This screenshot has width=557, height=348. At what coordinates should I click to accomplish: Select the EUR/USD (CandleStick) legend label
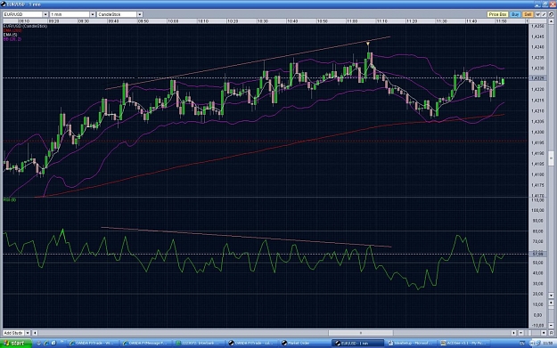pos(25,26)
